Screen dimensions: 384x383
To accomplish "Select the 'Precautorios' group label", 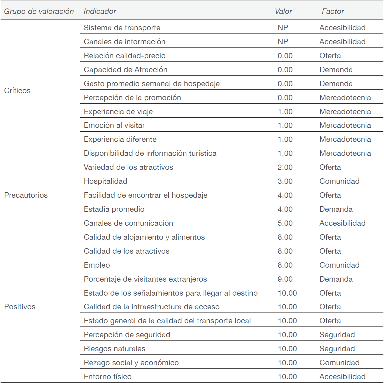I will click(x=26, y=195).
